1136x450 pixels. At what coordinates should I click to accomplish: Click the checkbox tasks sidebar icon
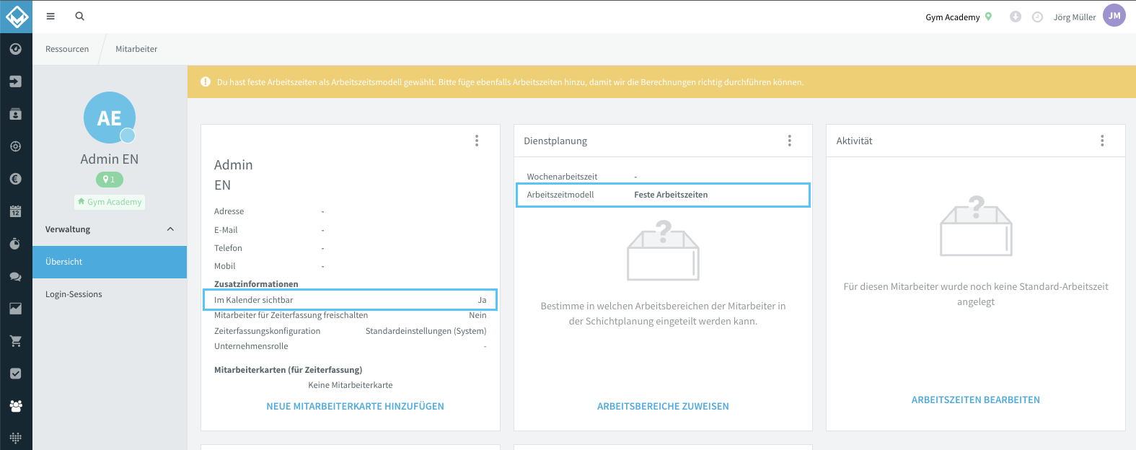click(16, 374)
